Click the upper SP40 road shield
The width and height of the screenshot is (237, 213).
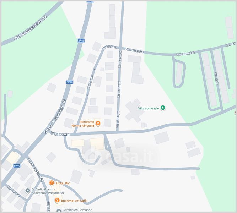click(81, 40)
